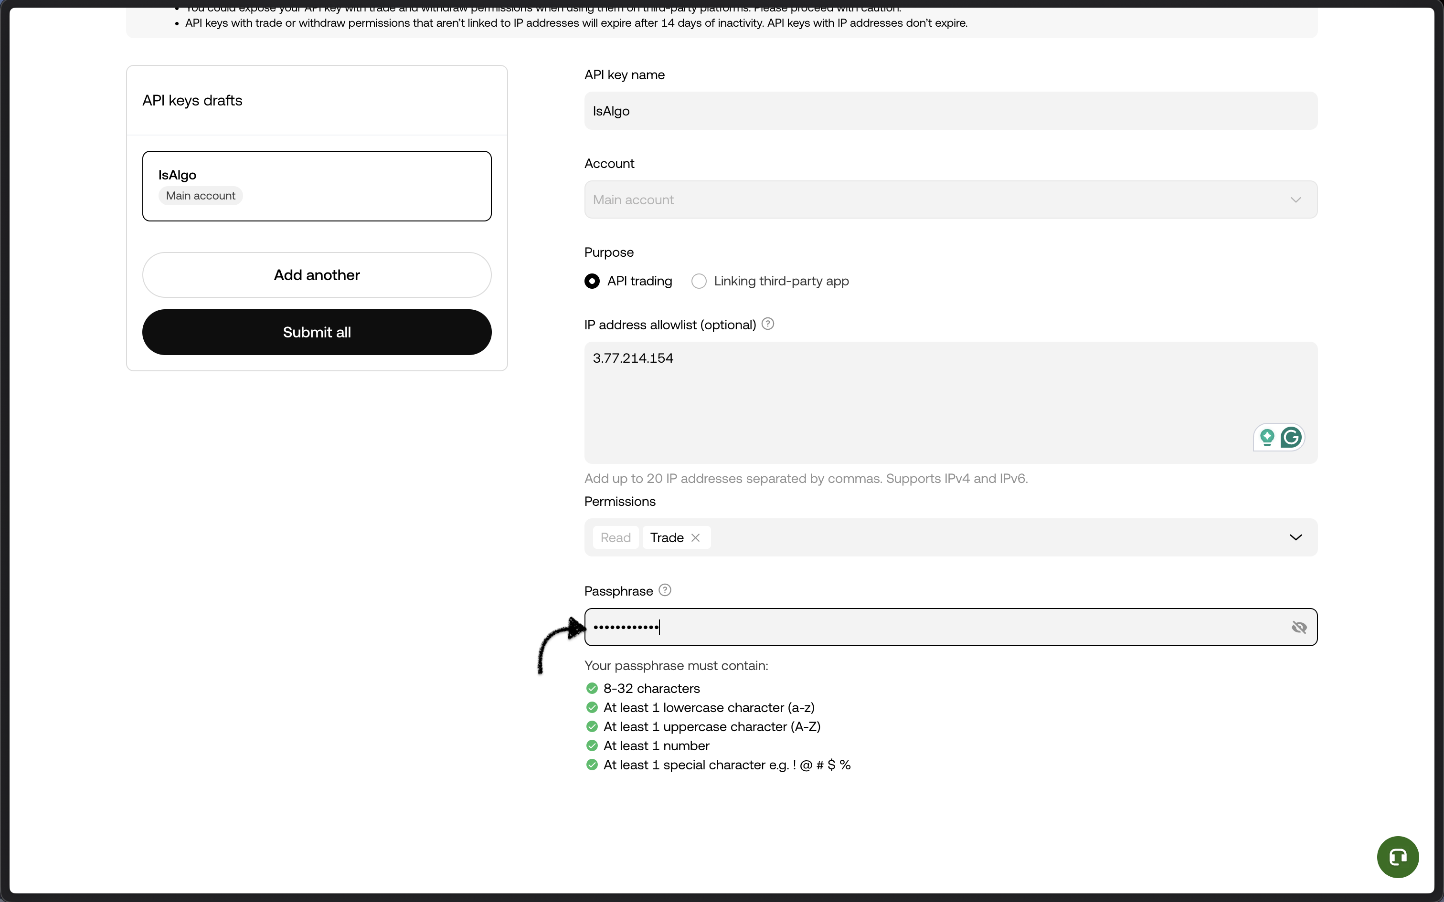Toggle passphrase visibility with the eye icon
The height and width of the screenshot is (902, 1444).
1299,627
